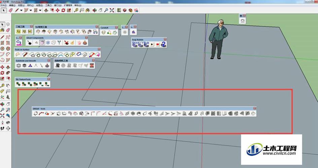The width and height of the screenshot is (318, 168).
Task: Click the last icon in 1001bit tools
Action: tap(253, 114)
